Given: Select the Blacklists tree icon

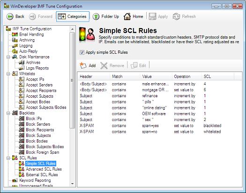Looking at the screenshot, I should (x=15, y=113).
